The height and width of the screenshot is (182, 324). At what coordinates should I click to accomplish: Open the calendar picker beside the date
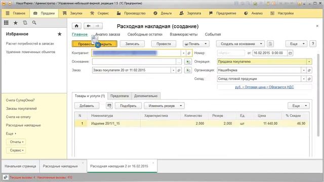coord(290,53)
